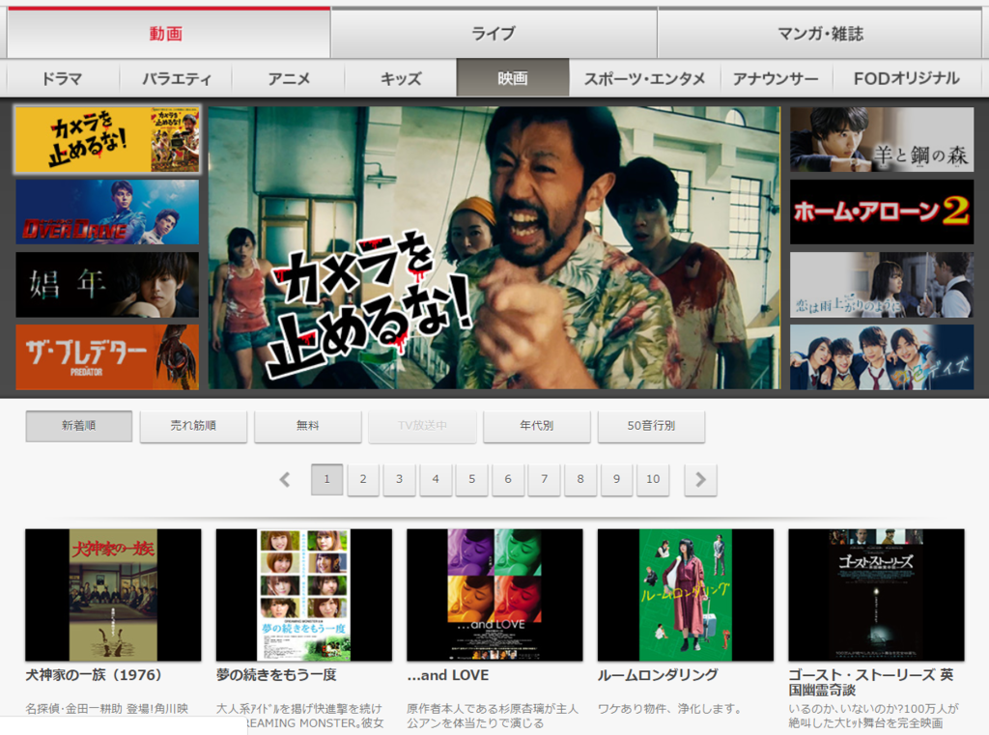The height and width of the screenshot is (735, 989).
Task: Click the ゴースト・ストーリーズ 英国幽霊奇談 title link
Action: pyautogui.click(x=871, y=683)
